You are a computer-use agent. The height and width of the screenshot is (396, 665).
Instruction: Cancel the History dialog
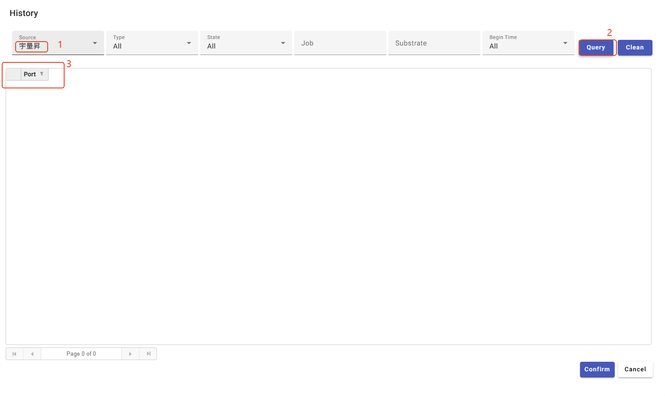coord(635,370)
